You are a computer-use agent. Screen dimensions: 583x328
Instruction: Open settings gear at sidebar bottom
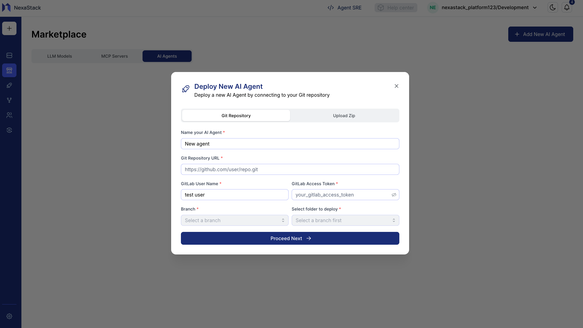[x=9, y=316]
